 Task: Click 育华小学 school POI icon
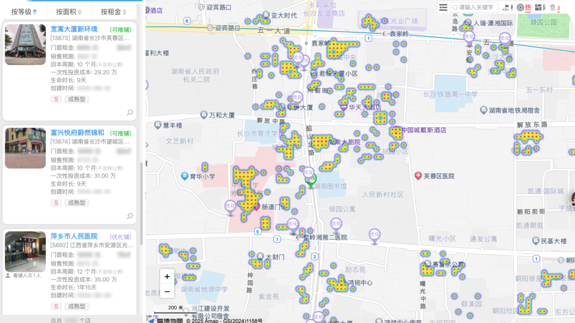184,176
